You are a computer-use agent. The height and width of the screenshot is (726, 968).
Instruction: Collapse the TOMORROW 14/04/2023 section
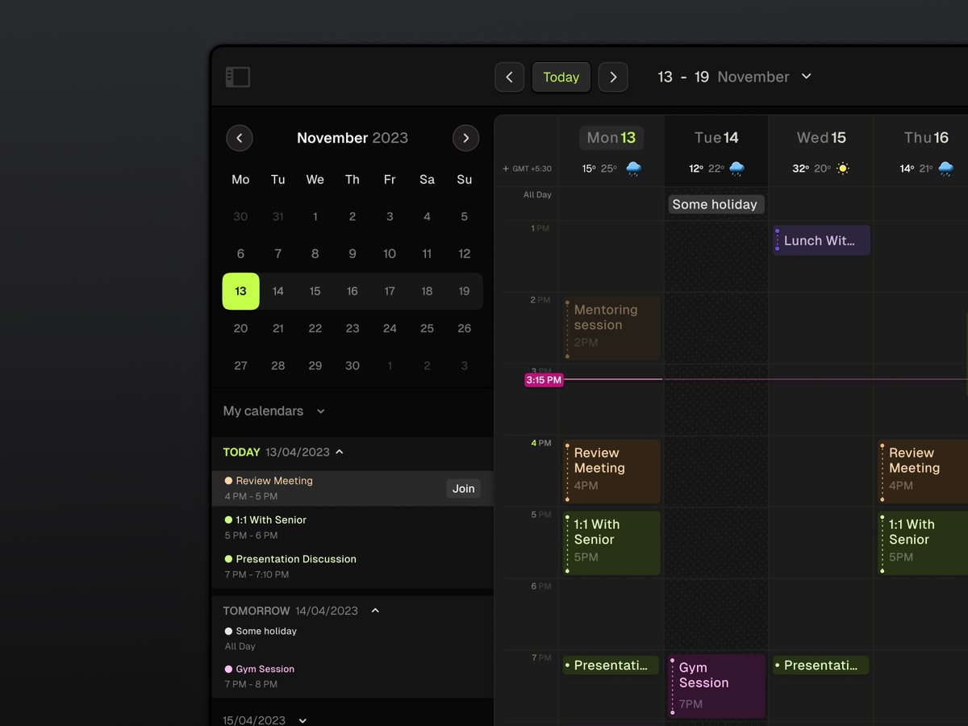point(375,611)
